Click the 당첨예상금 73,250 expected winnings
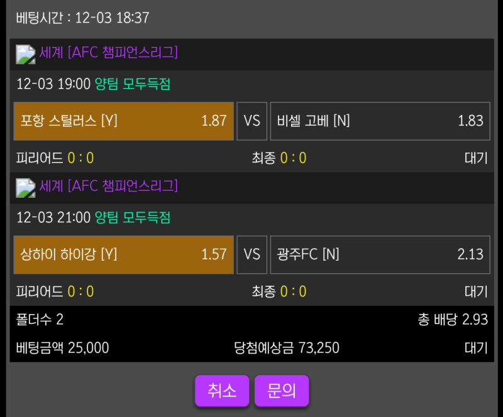The image size is (503, 417). [x=286, y=348]
